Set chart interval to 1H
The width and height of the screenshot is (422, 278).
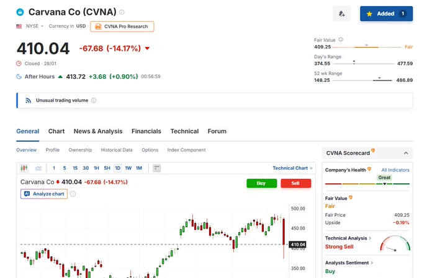click(x=96, y=168)
